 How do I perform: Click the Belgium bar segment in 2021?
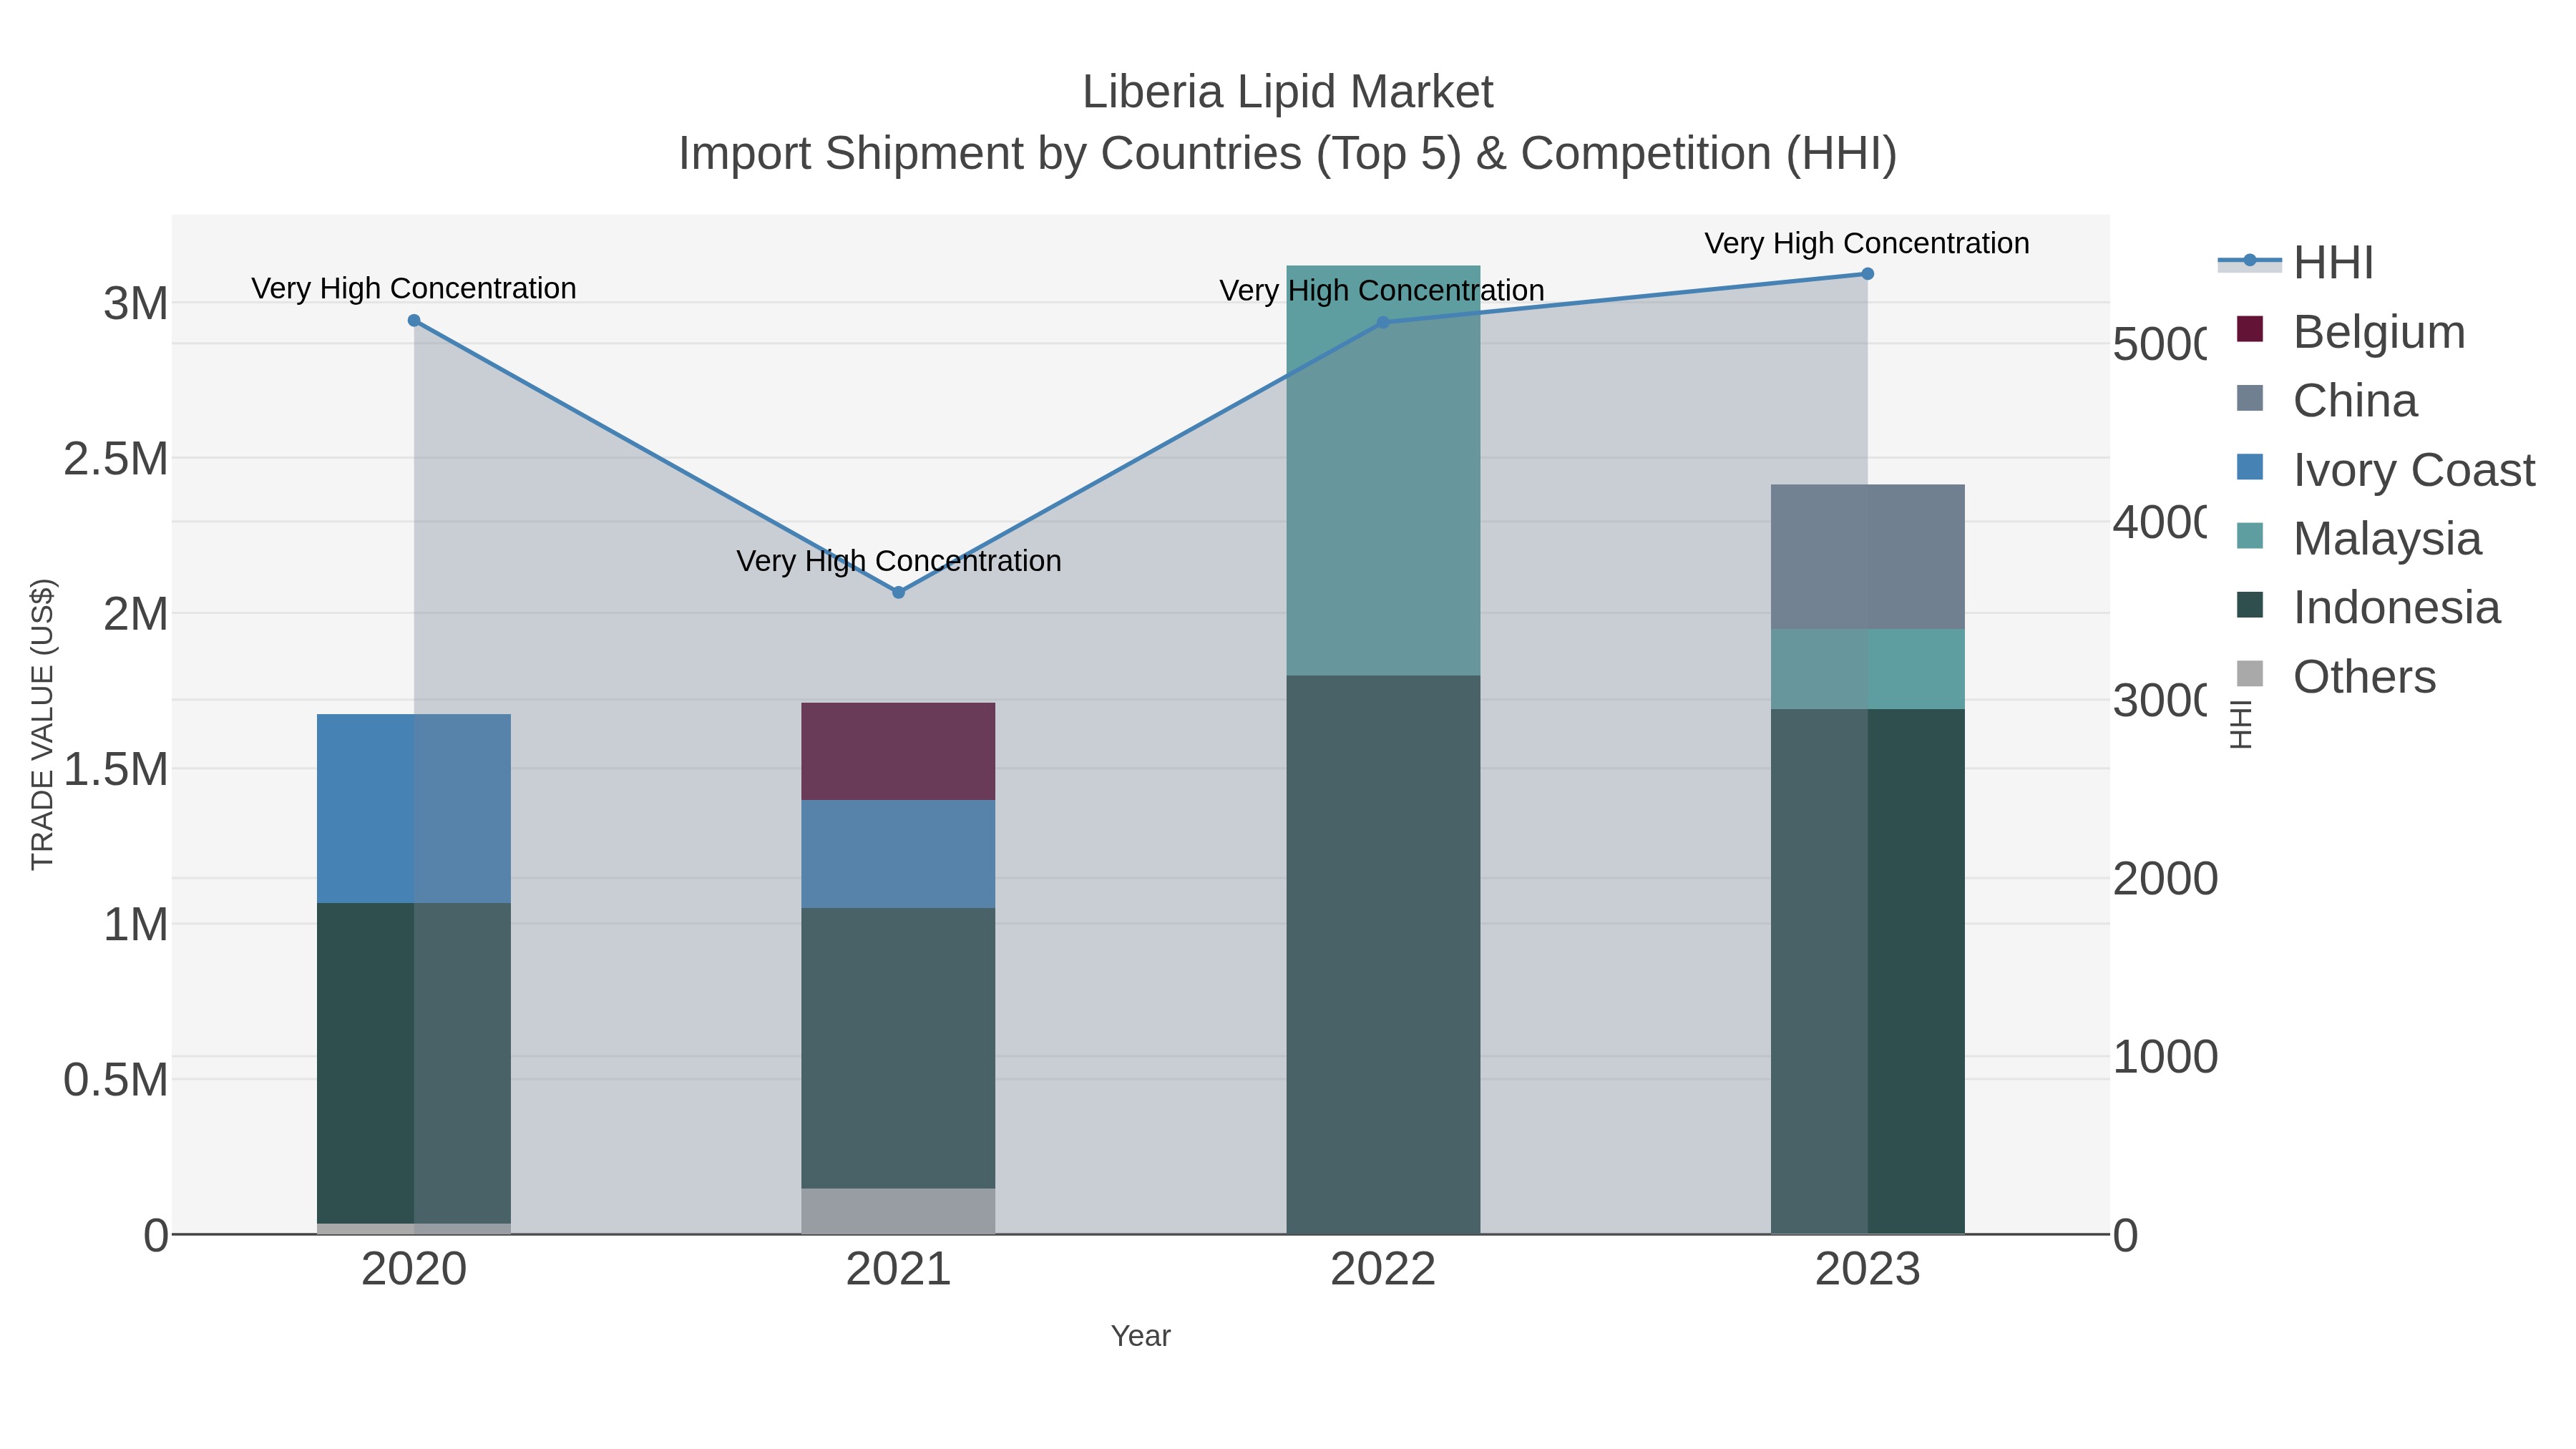pos(898,752)
